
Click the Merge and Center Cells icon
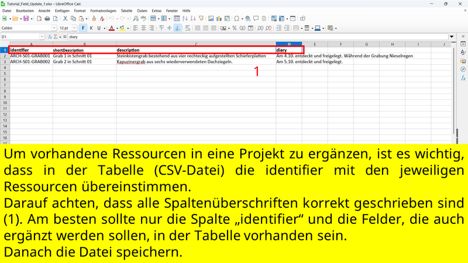(x=198, y=28)
